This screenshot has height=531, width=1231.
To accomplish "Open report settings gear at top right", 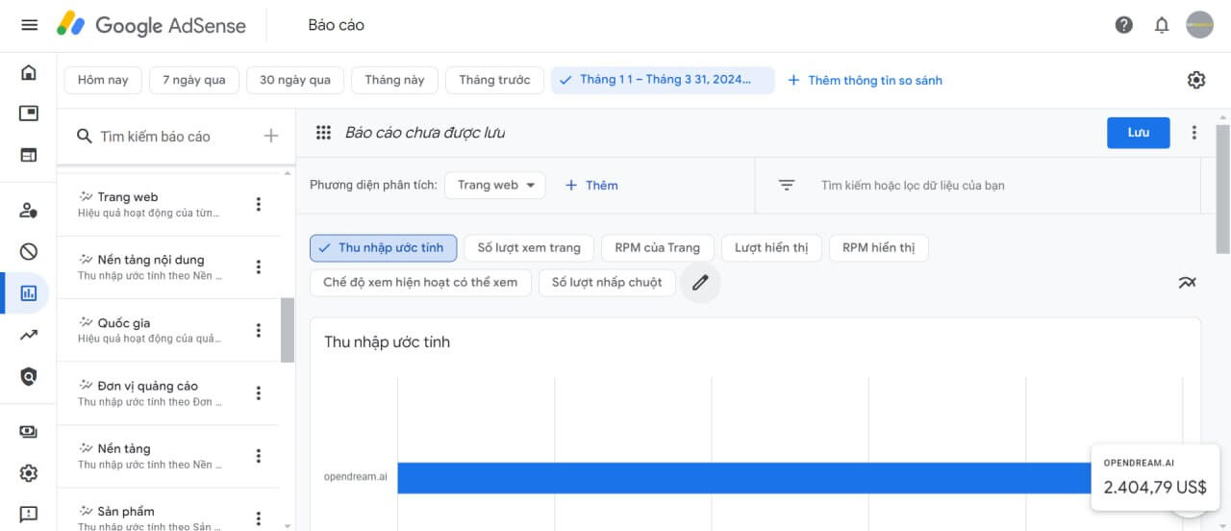I will [x=1196, y=80].
